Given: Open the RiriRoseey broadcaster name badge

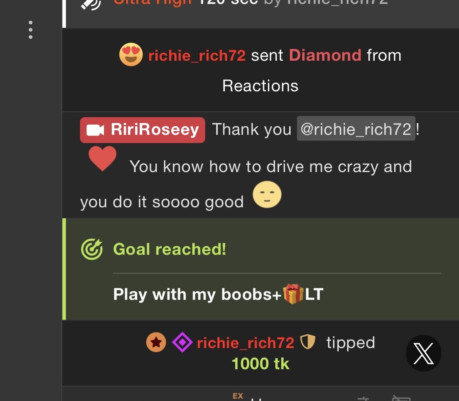Looking at the screenshot, I should (x=142, y=130).
